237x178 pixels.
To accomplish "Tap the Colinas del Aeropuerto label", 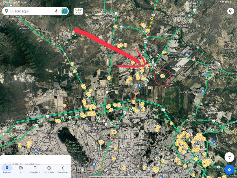I will 212,112.
